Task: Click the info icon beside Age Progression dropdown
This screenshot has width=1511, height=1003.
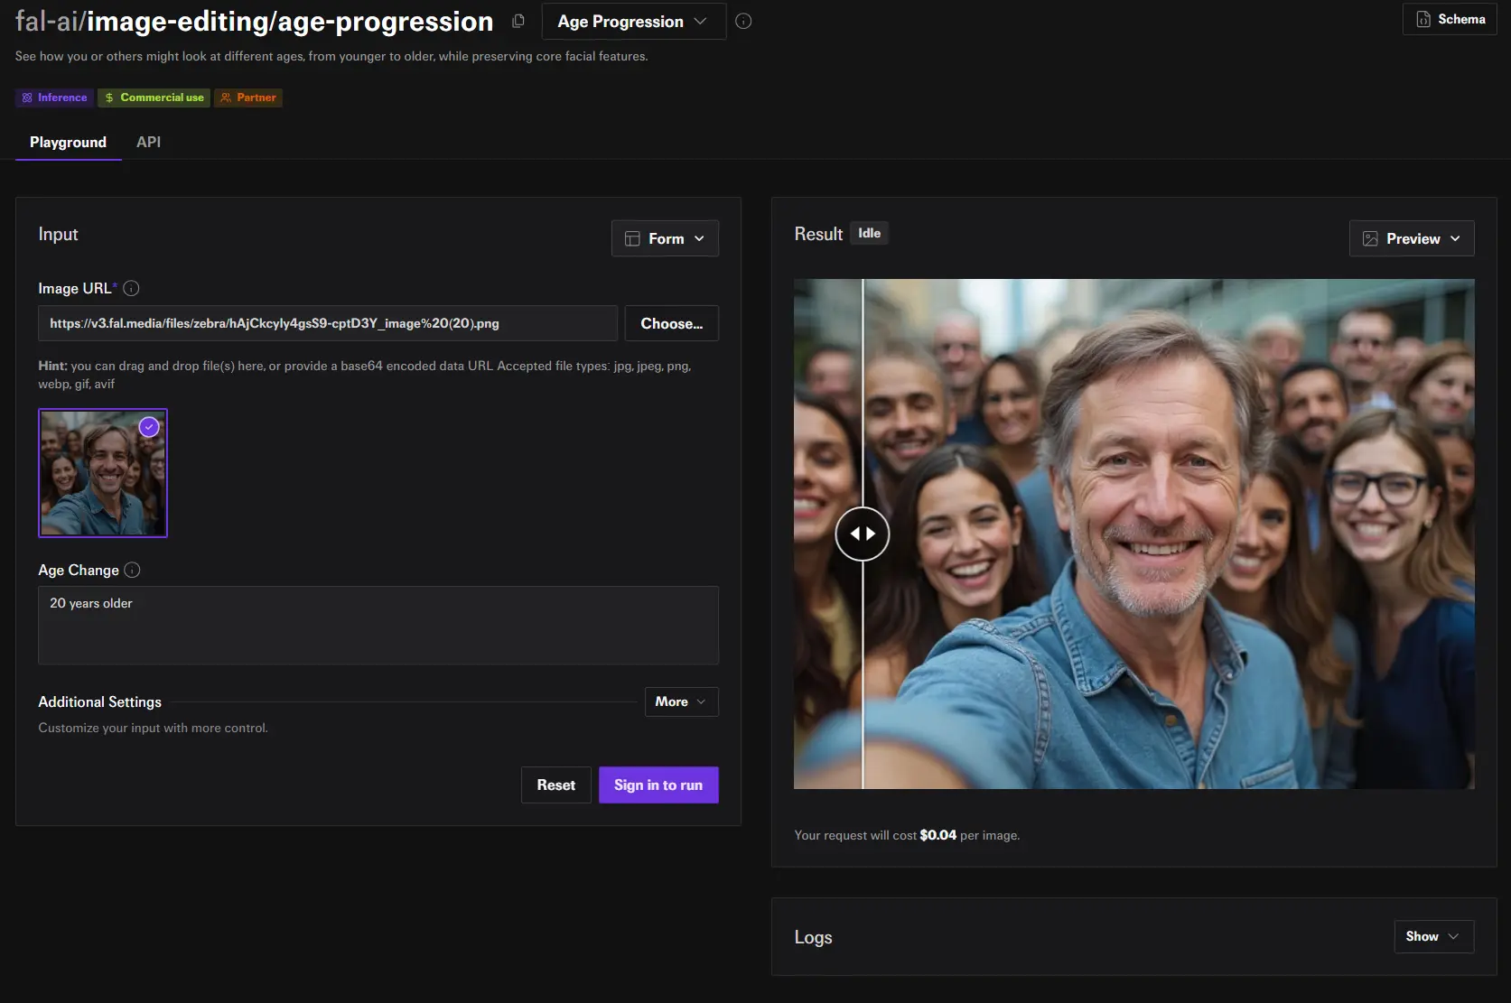Action: click(743, 21)
